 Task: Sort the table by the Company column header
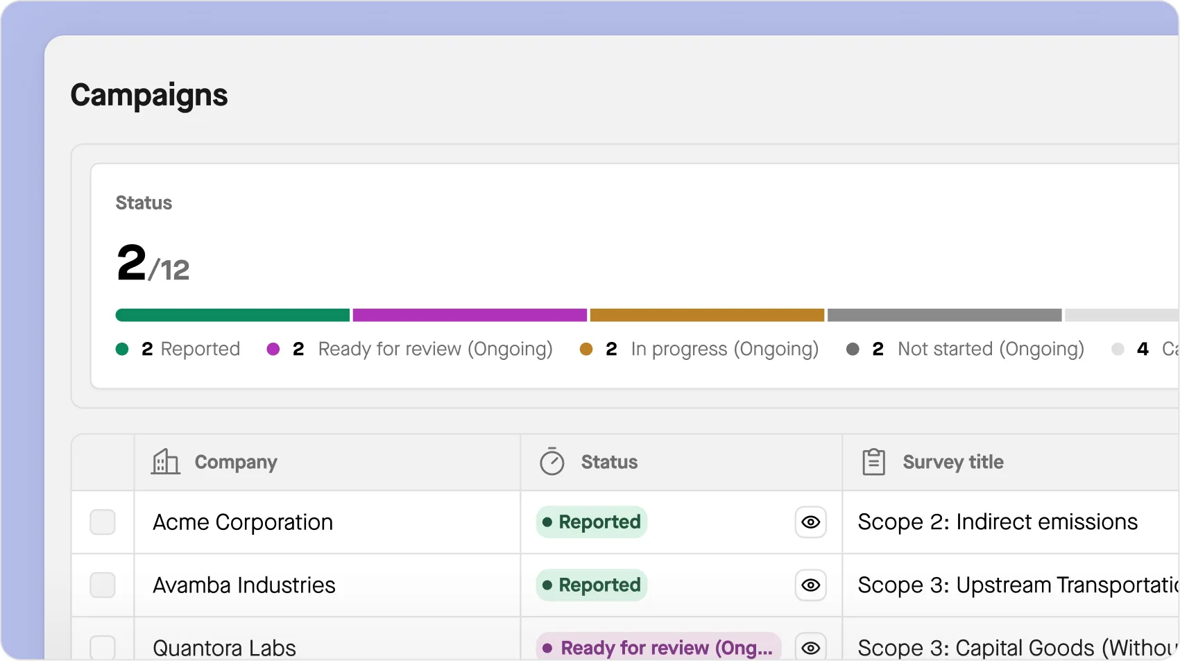pyautogui.click(x=236, y=462)
